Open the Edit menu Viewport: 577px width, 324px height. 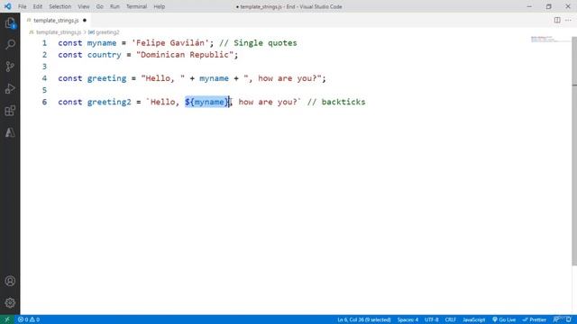point(38,6)
